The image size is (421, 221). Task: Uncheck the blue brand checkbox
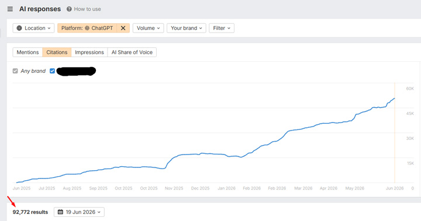pyautogui.click(x=53, y=71)
